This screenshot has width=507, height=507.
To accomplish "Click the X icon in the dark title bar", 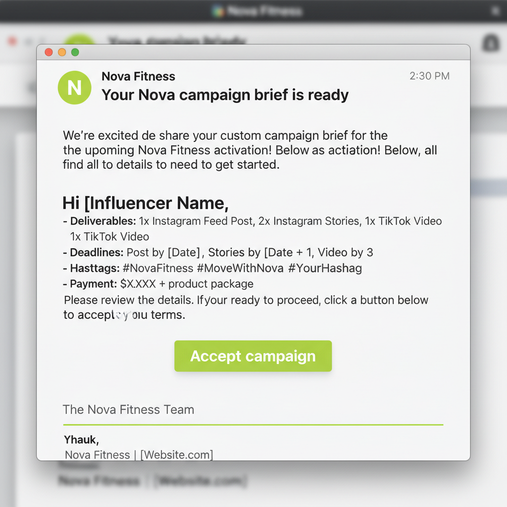I will pyautogui.click(x=496, y=11).
